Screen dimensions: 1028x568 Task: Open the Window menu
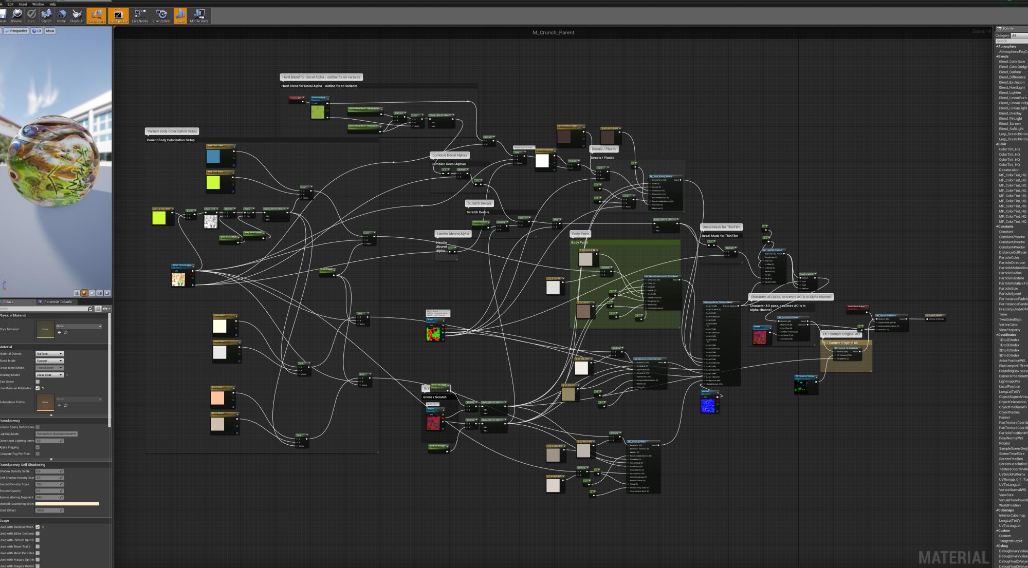(38, 4)
